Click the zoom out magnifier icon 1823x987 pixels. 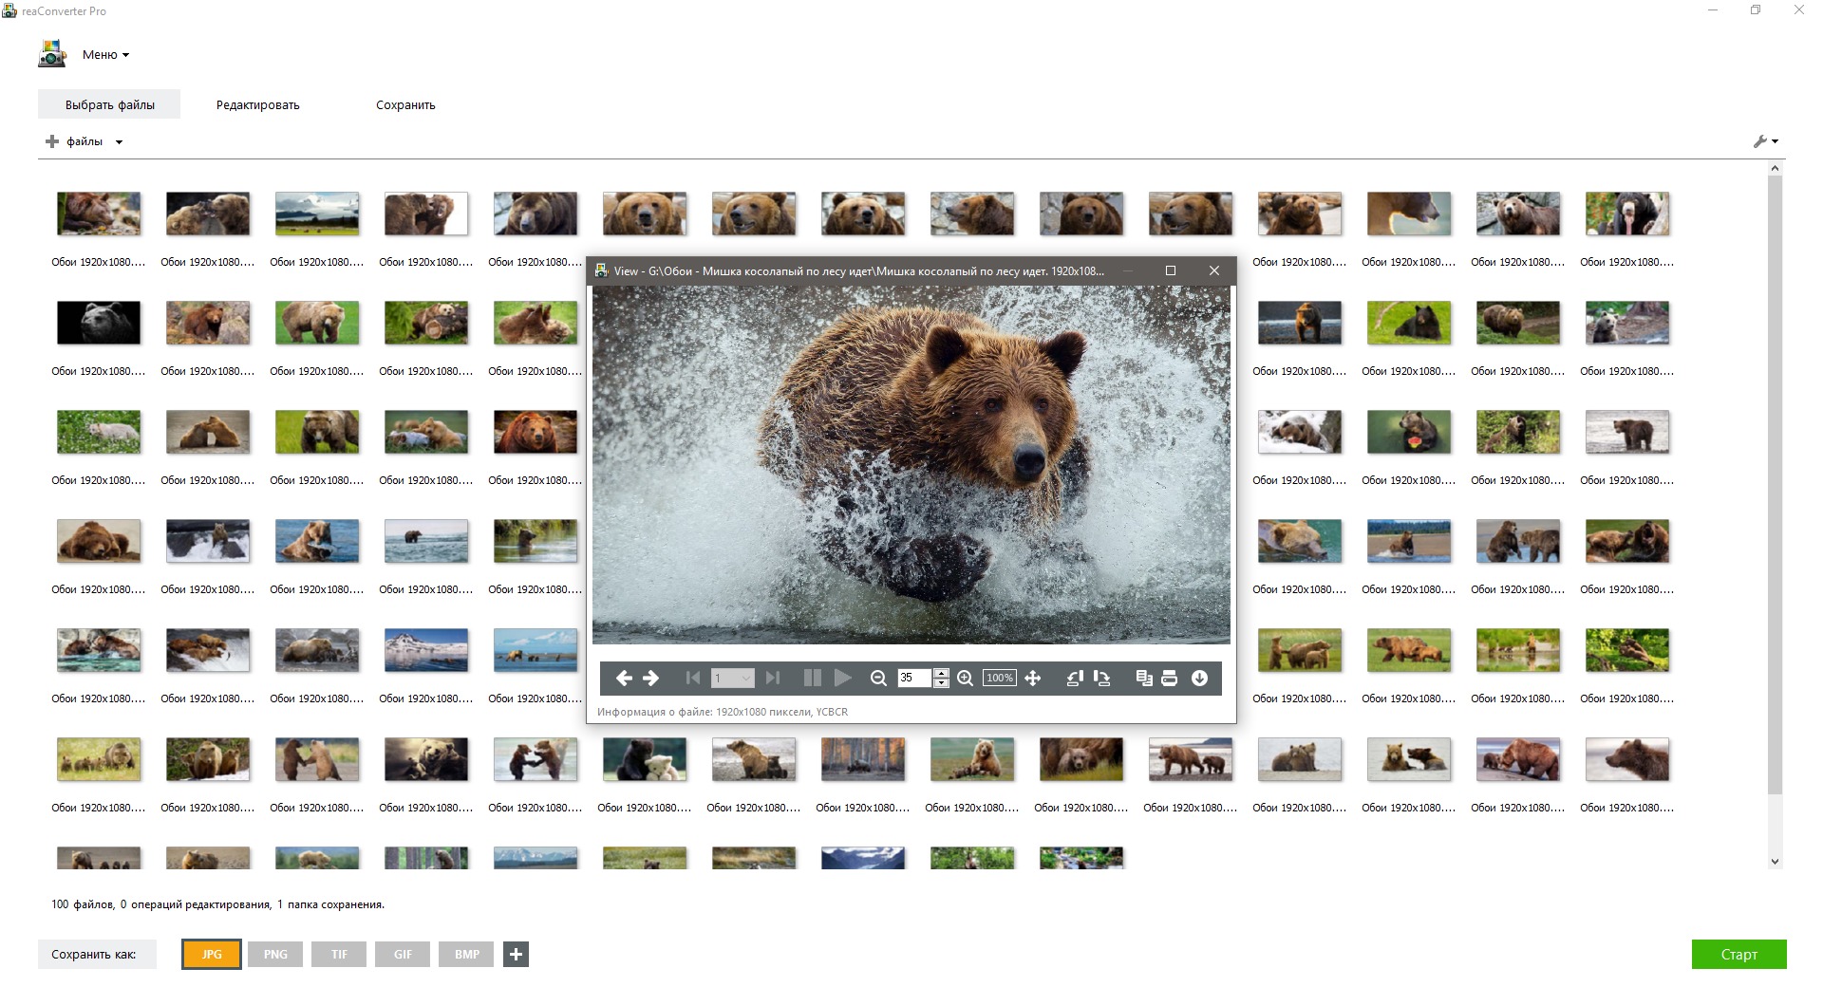pos(878,678)
